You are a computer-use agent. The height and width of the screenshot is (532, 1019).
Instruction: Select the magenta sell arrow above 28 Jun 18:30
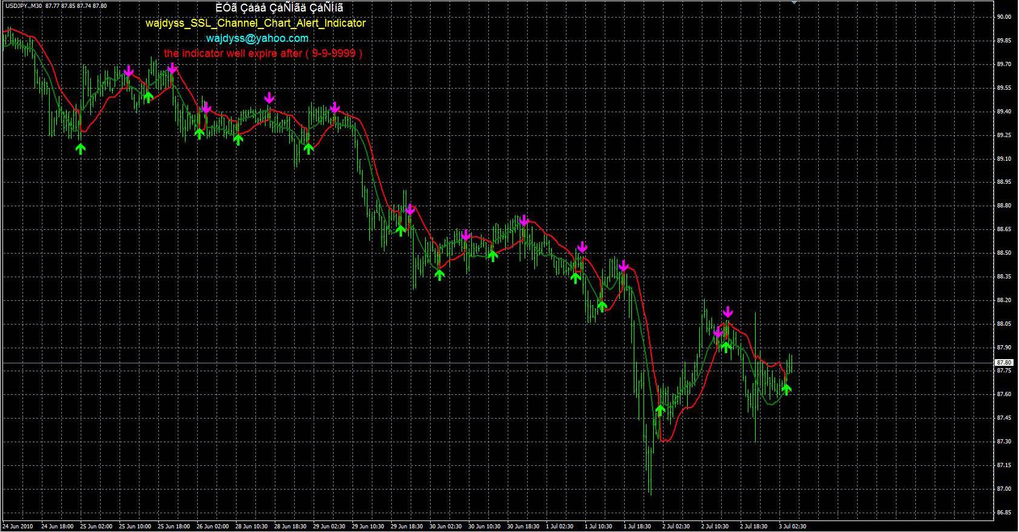click(269, 98)
